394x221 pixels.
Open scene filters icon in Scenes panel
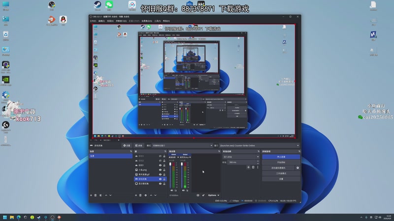tap(101, 195)
